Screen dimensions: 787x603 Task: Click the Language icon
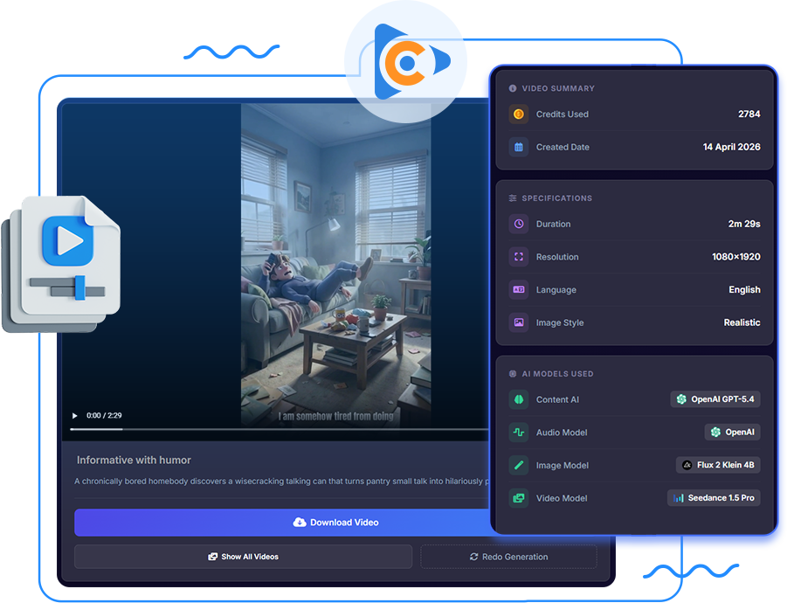click(x=518, y=290)
